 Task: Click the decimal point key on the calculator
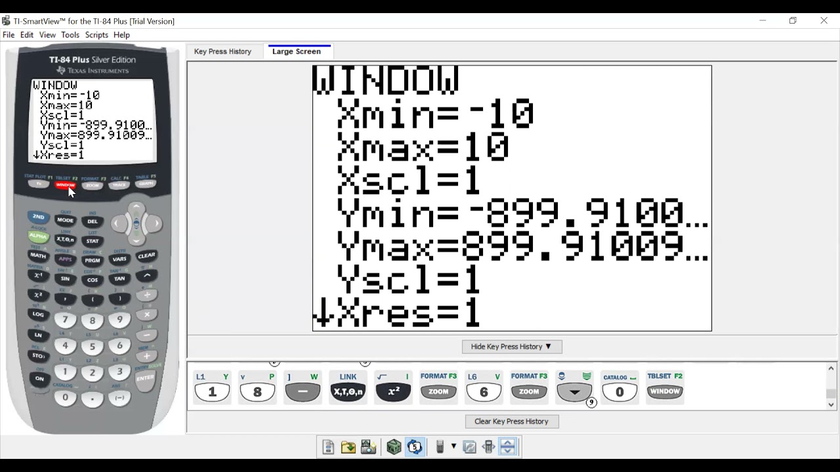tap(93, 399)
